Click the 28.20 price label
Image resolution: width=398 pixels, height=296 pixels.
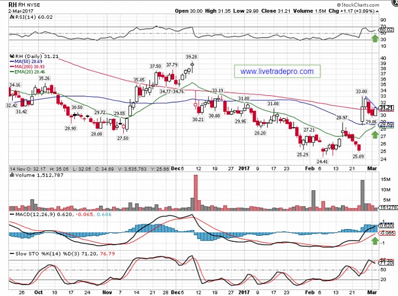(x=260, y=133)
